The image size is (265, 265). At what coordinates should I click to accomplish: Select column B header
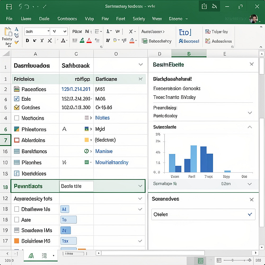pyautogui.click(x=189, y=54)
